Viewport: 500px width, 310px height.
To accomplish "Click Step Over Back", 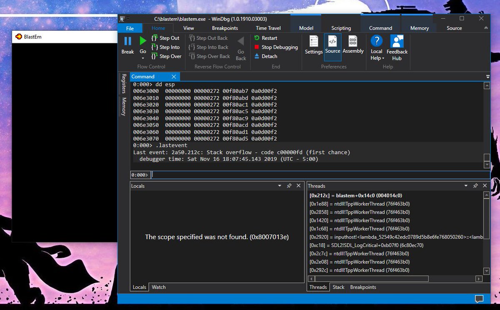I will [x=210, y=56].
